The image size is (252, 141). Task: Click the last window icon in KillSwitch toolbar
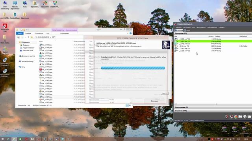(249, 117)
